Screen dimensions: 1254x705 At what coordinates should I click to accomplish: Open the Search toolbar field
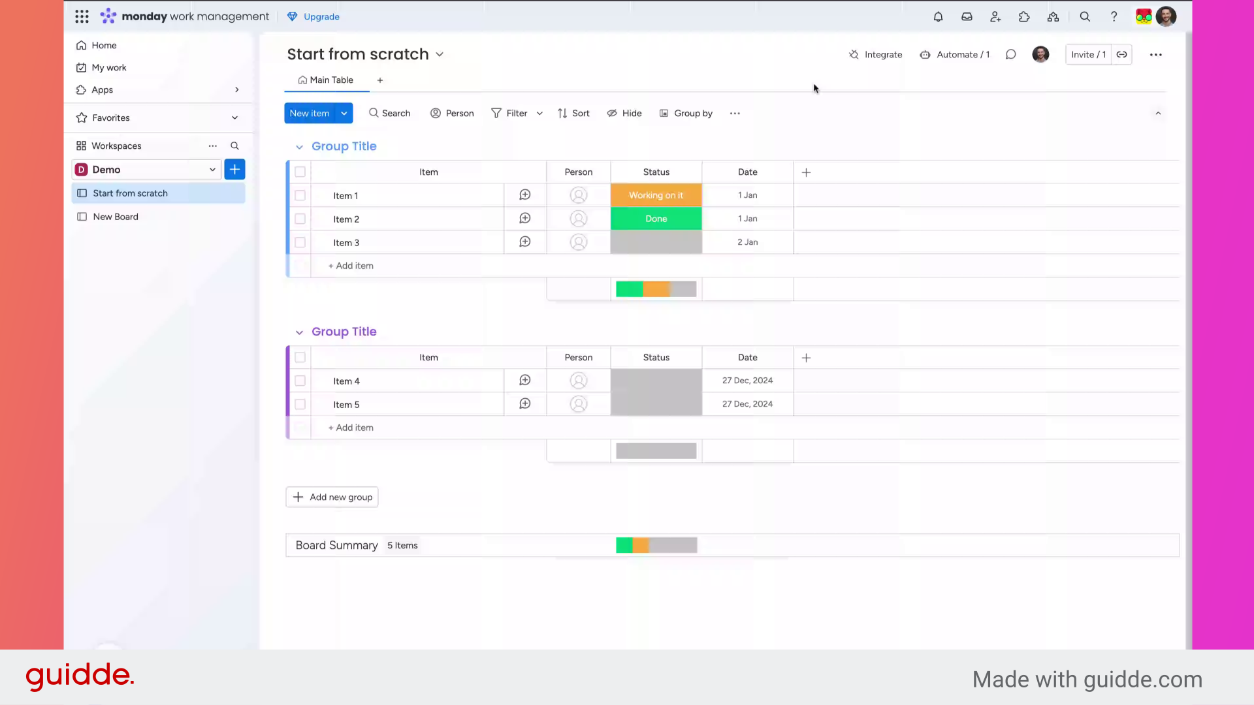tap(390, 114)
